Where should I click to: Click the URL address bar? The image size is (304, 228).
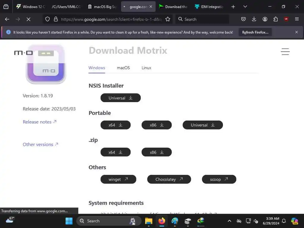(111, 19)
